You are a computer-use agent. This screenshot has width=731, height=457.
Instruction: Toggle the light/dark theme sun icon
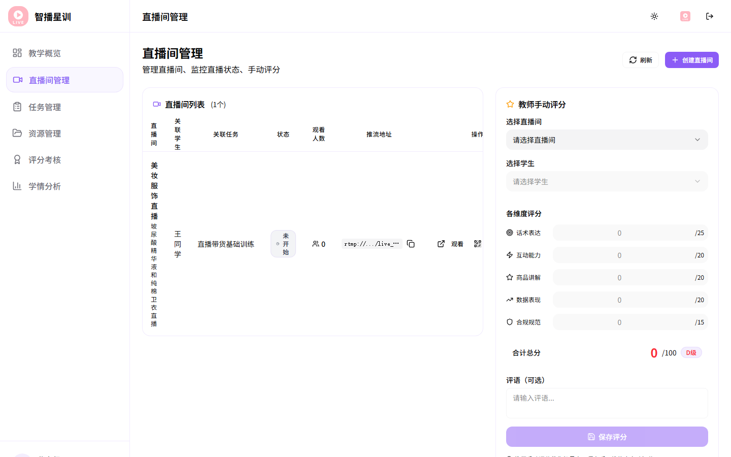[x=654, y=16]
